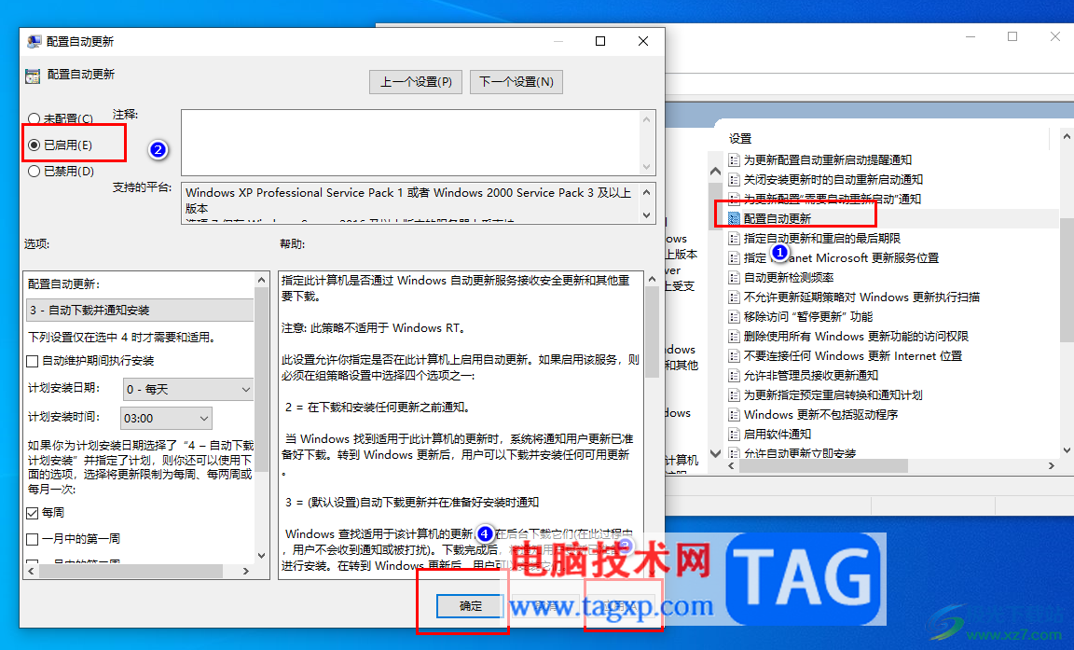The width and height of the screenshot is (1074, 650).
Task: Click the 配置自动更新 header icon
Action: [33, 76]
